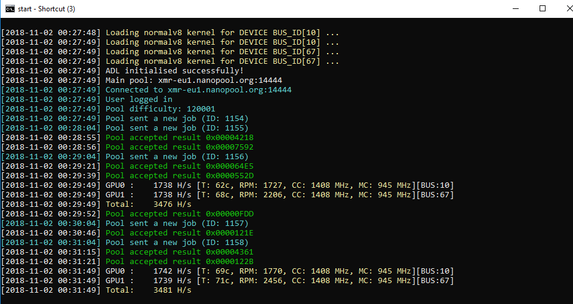This screenshot has height=304, width=573.
Task: Click 'Pool sent a new job (ID: 1156)'
Action: pos(177,157)
